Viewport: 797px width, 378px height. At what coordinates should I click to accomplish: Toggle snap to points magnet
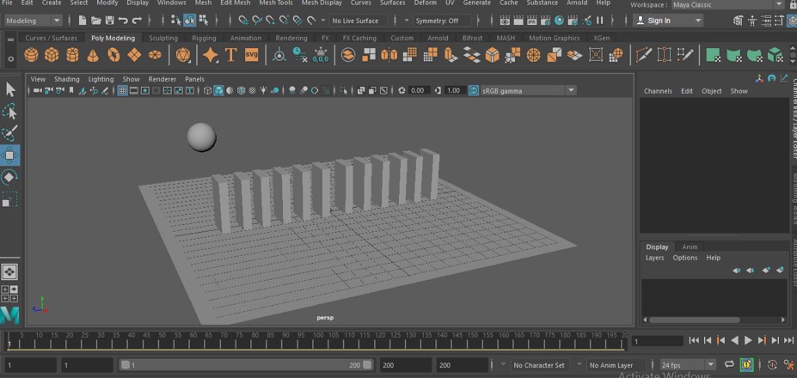pyautogui.click(x=271, y=21)
